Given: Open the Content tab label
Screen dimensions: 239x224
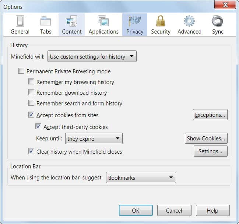Looking at the screenshot, I should pos(72,32).
